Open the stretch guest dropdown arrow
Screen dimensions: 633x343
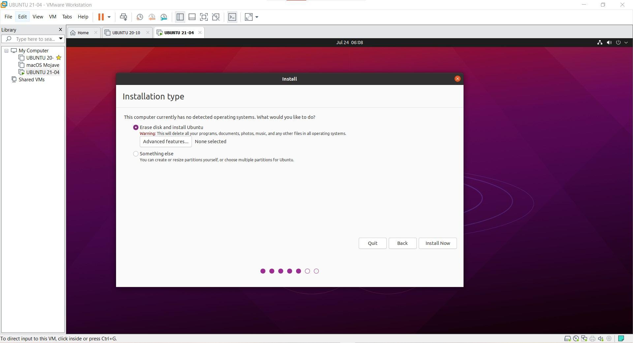coord(257,17)
